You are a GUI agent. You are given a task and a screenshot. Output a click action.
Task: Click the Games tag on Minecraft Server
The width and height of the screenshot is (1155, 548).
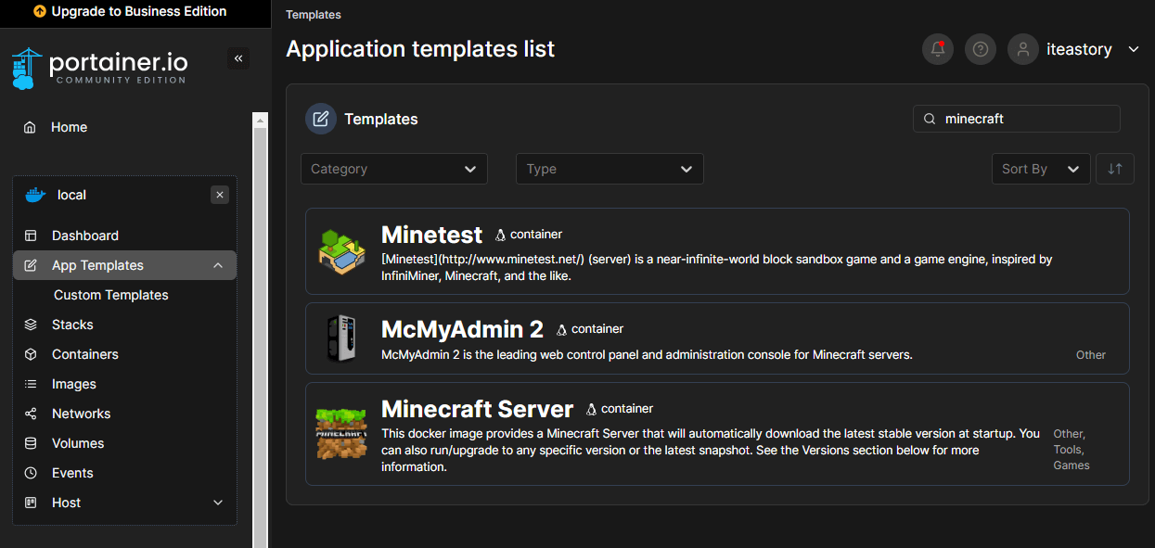pos(1072,465)
